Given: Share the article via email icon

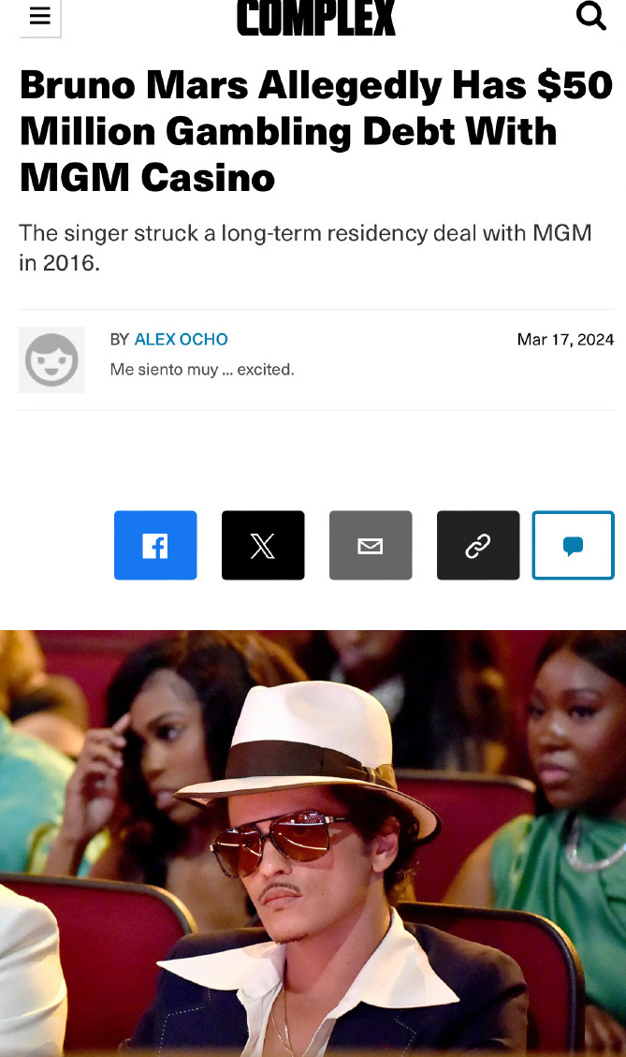Looking at the screenshot, I should [371, 546].
